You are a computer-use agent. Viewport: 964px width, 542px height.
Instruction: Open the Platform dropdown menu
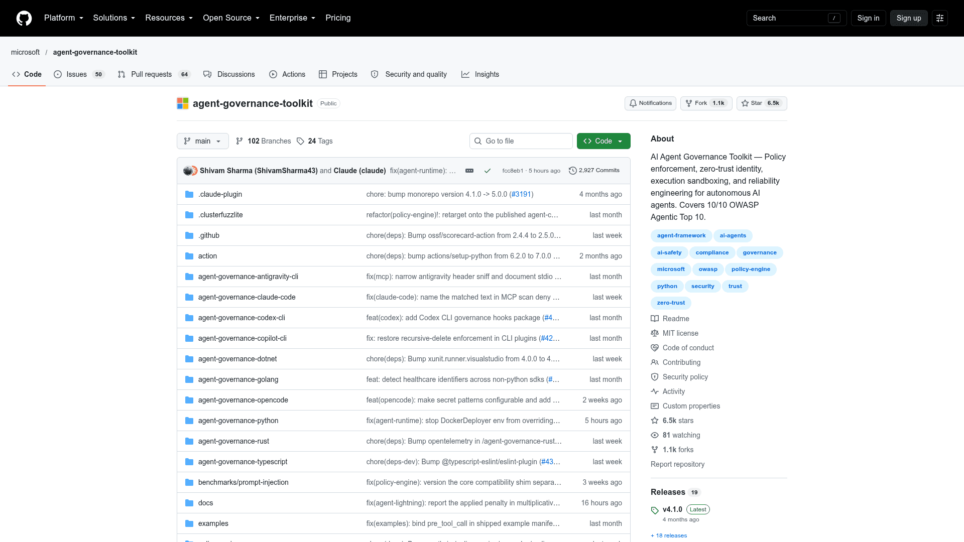[x=64, y=18]
